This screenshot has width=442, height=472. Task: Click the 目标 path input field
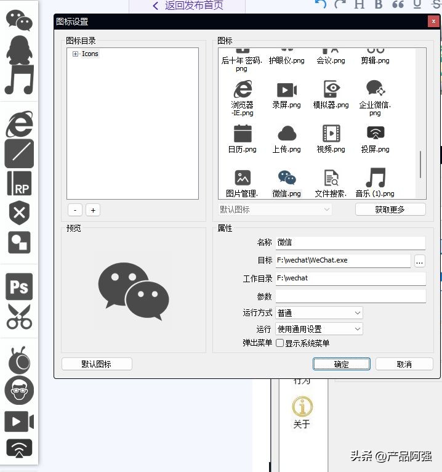click(x=343, y=261)
